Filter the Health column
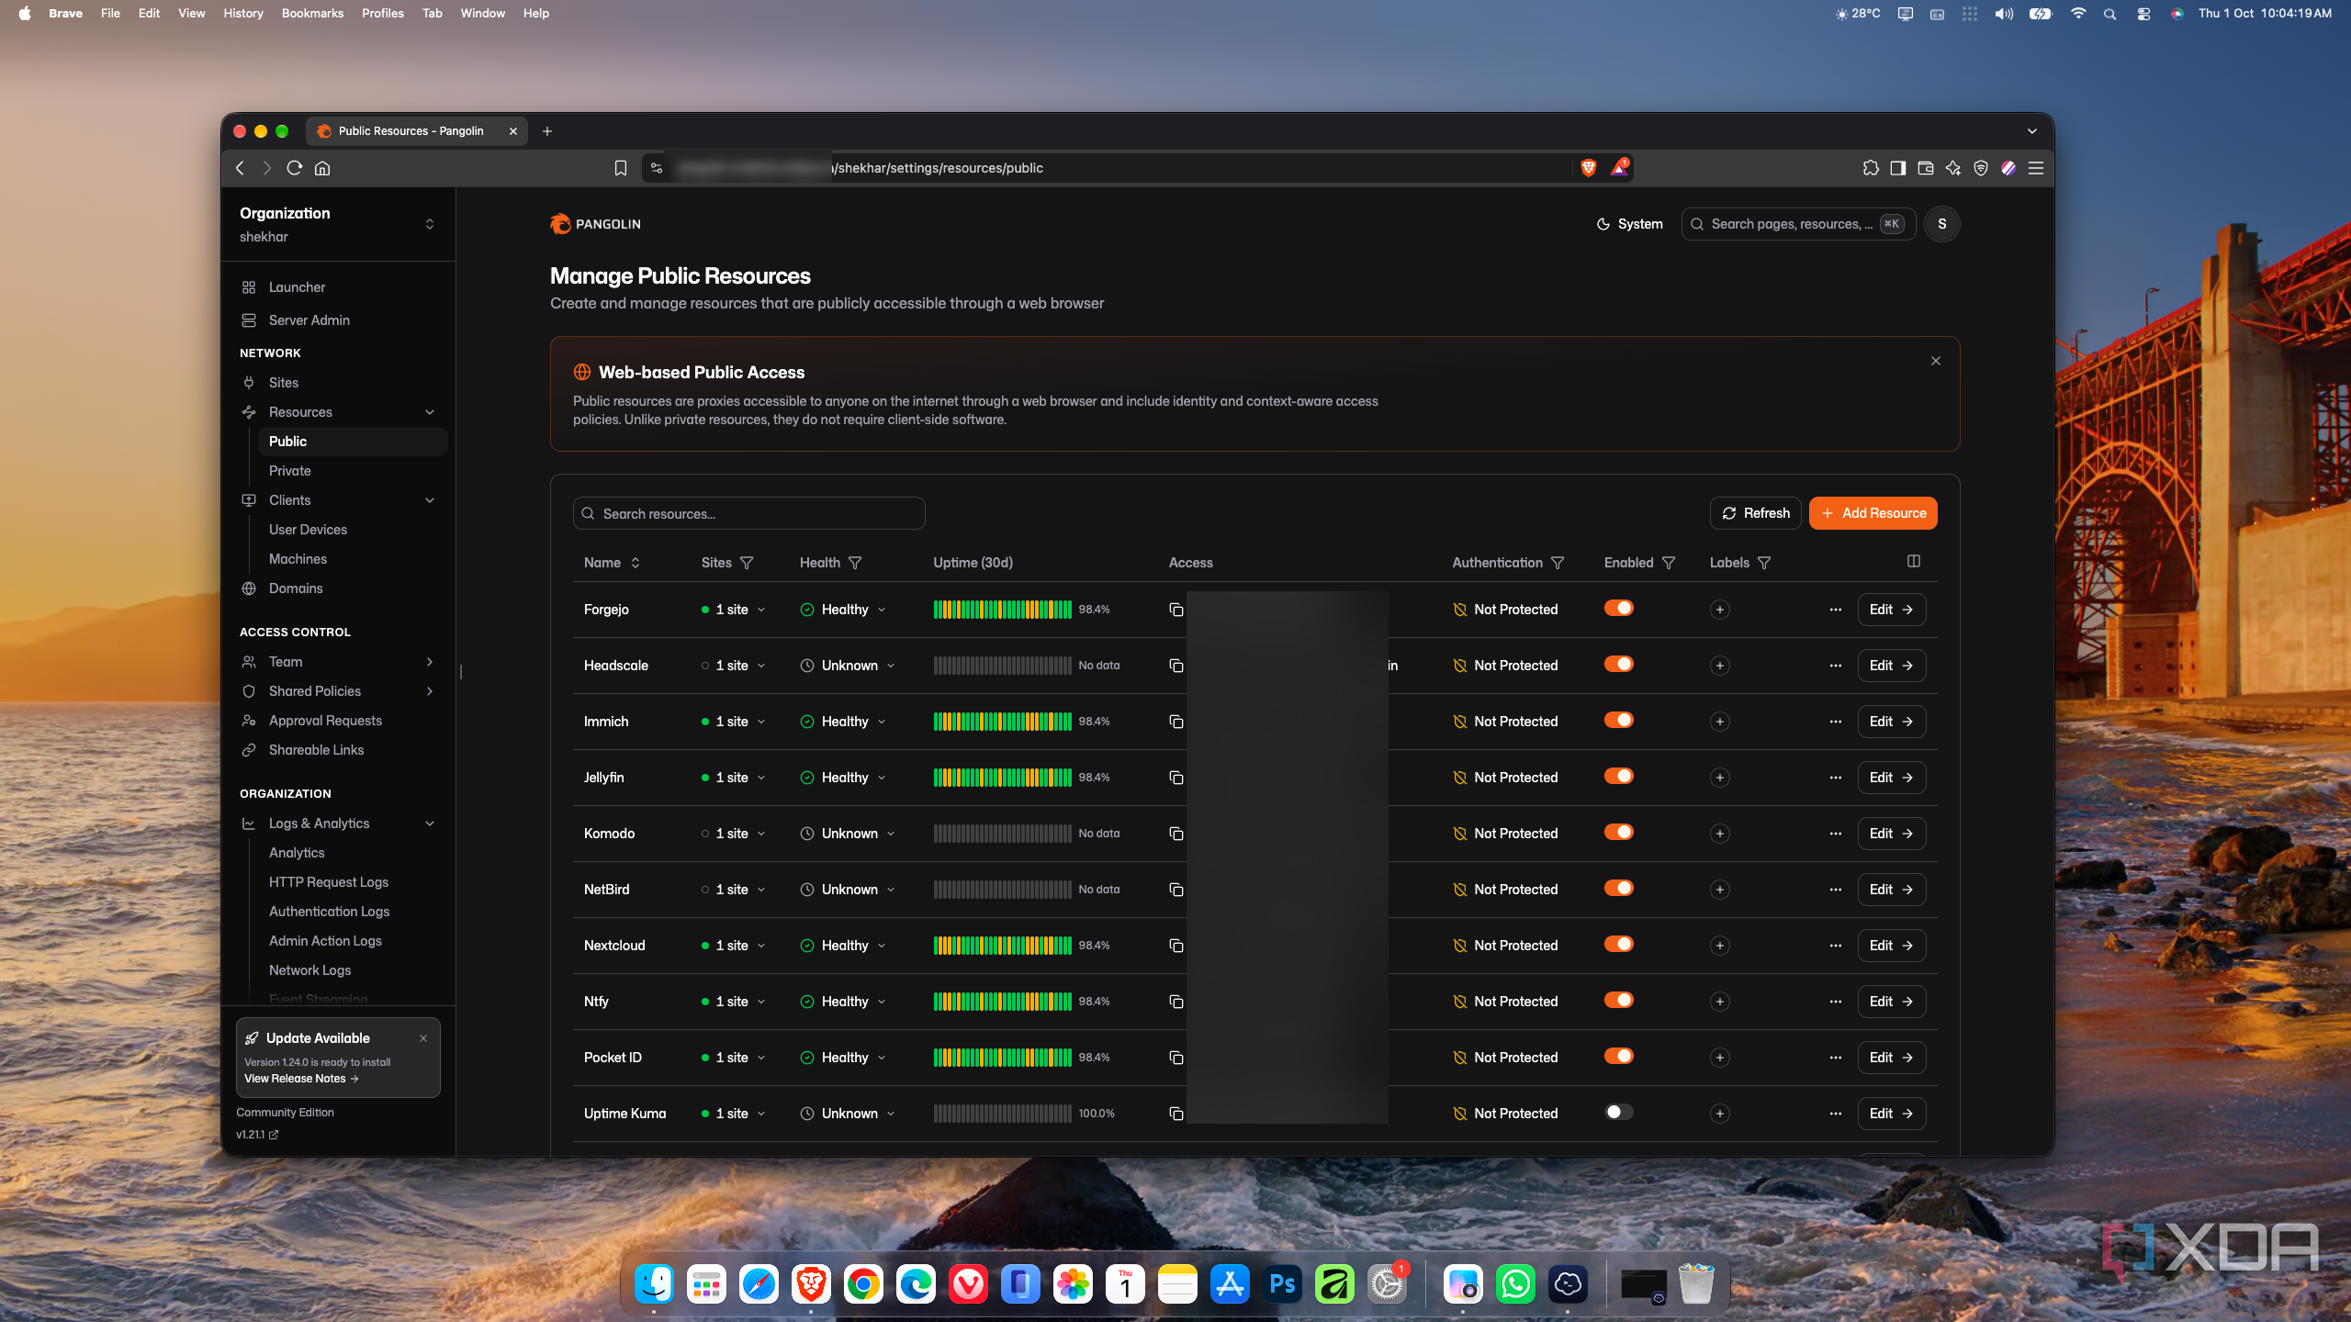 coord(855,563)
